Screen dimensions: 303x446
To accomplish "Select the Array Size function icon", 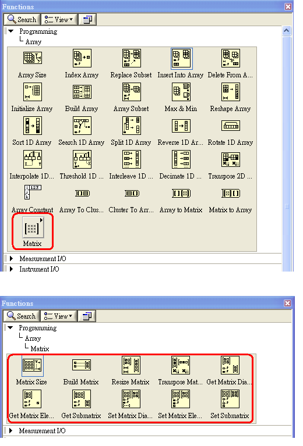I will [x=32, y=58].
